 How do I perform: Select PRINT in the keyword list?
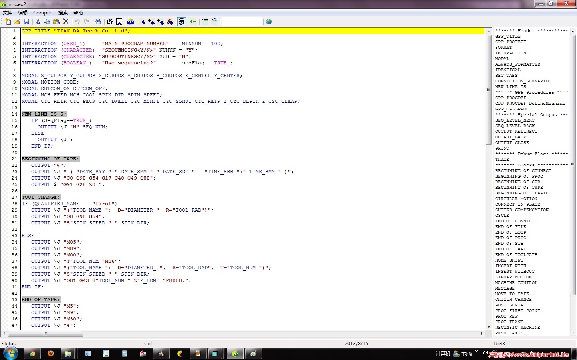click(x=502, y=148)
